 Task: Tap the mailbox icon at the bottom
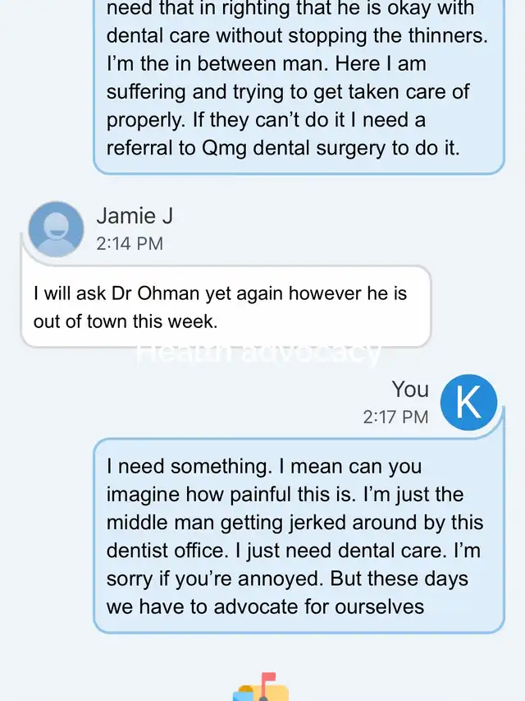pyautogui.click(x=261, y=689)
